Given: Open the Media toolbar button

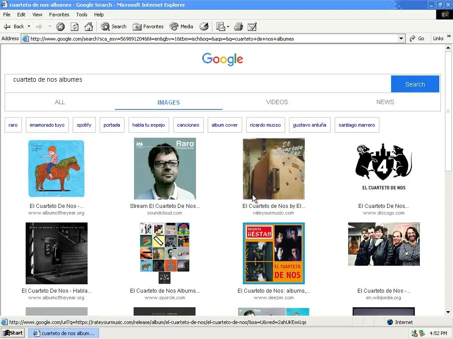Looking at the screenshot, I should point(181,26).
